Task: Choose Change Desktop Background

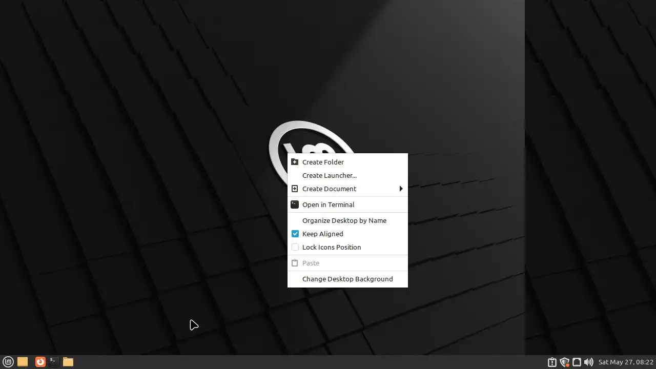Action: 347,279
